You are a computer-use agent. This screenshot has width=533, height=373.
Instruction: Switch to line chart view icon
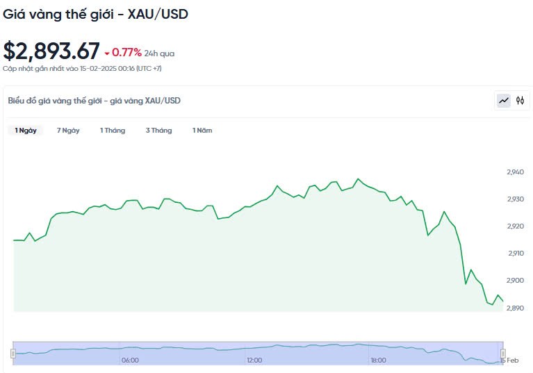[x=503, y=101]
